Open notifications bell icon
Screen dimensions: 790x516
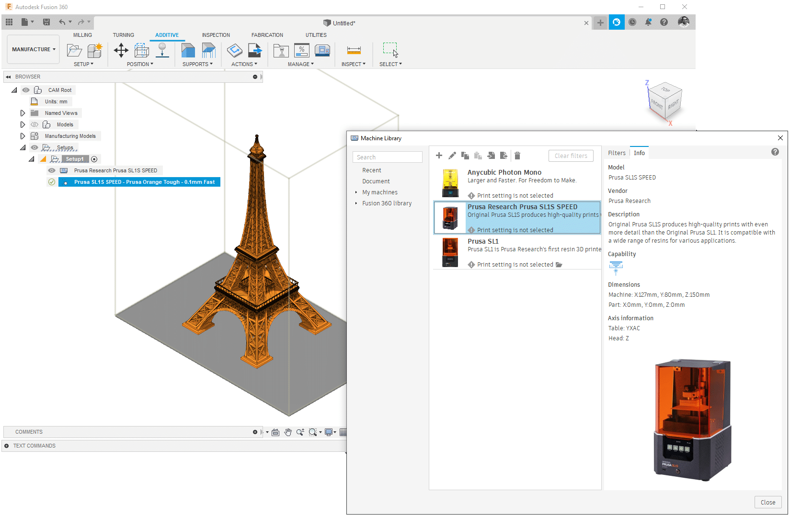pyautogui.click(x=648, y=22)
